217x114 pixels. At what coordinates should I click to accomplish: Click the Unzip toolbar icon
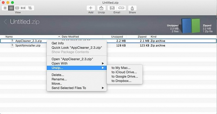tap(101, 8)
